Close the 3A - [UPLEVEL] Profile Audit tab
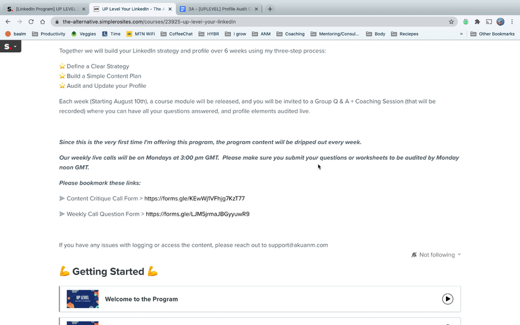Viewport: 520px width, 325px height. pyautogui.click(x=256, y=9)
